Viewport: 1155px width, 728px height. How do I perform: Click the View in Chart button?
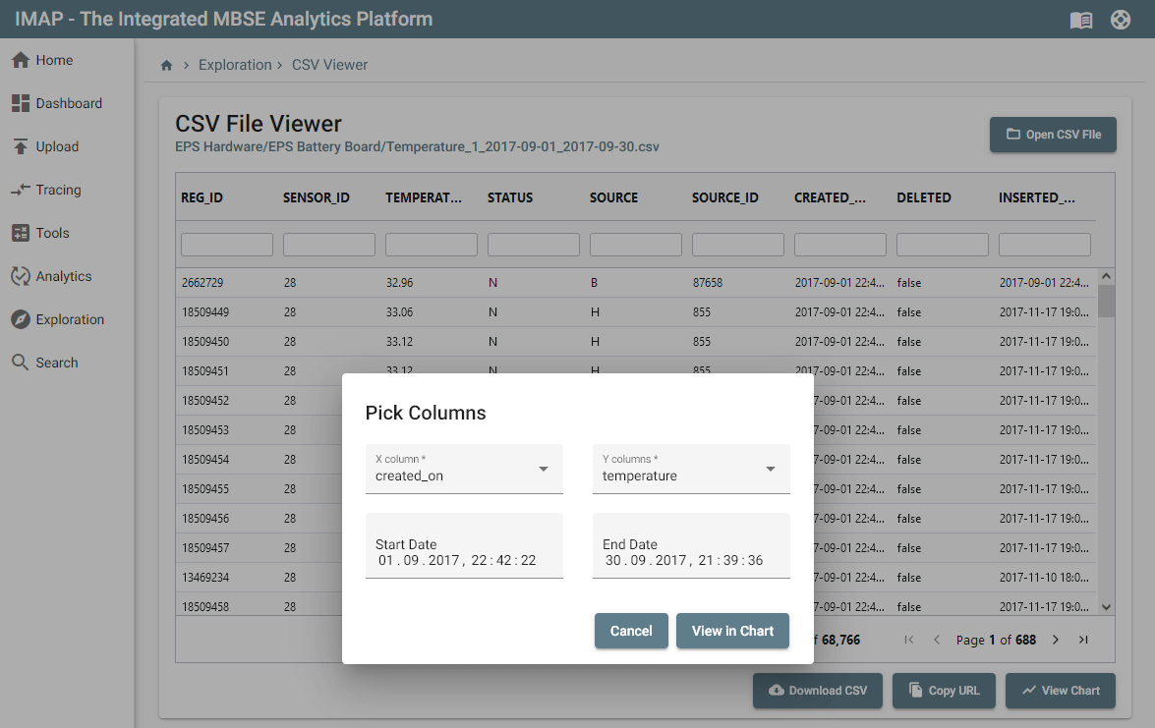pyautogui.click(x=732, y=631)
